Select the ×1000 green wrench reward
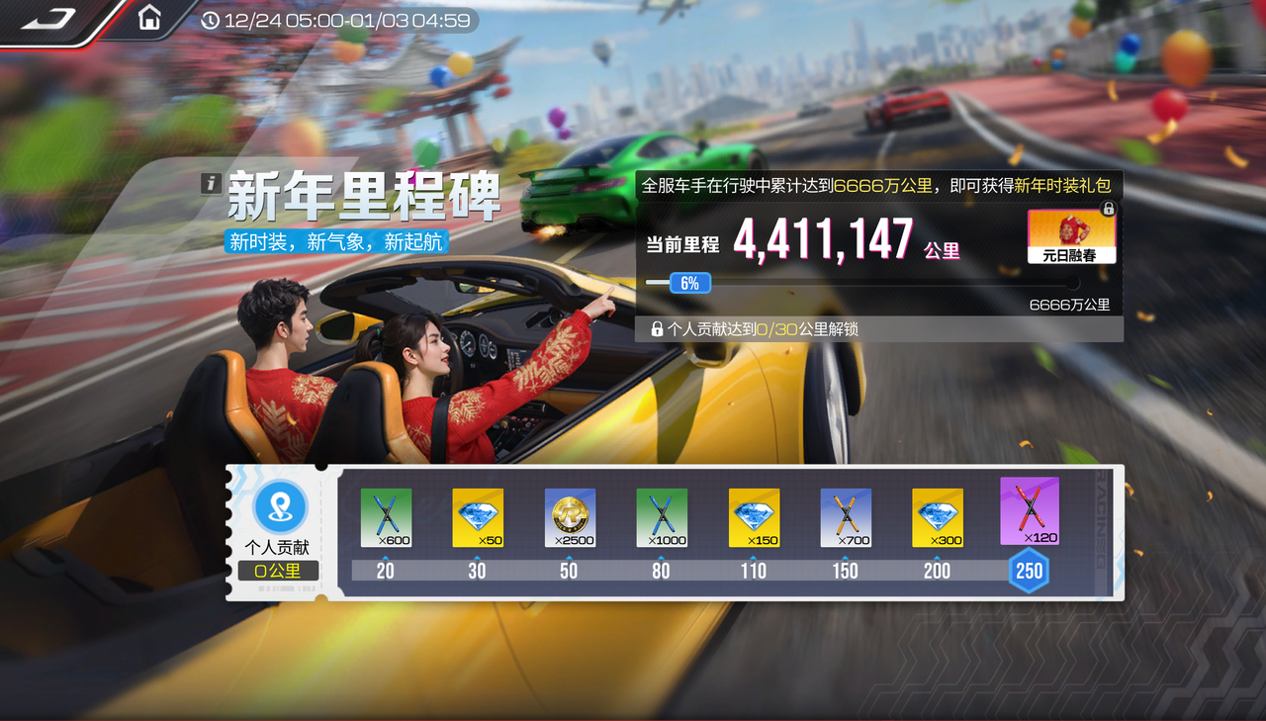The width and height of the screenshot is (1266, 721). (662, 517)
